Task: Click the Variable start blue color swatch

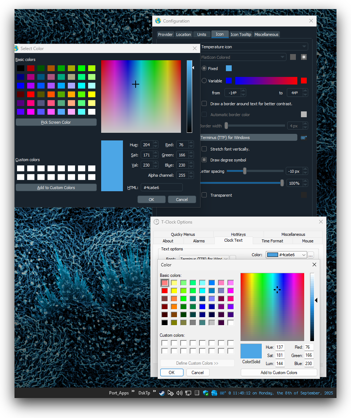Action: coord(229,81)
